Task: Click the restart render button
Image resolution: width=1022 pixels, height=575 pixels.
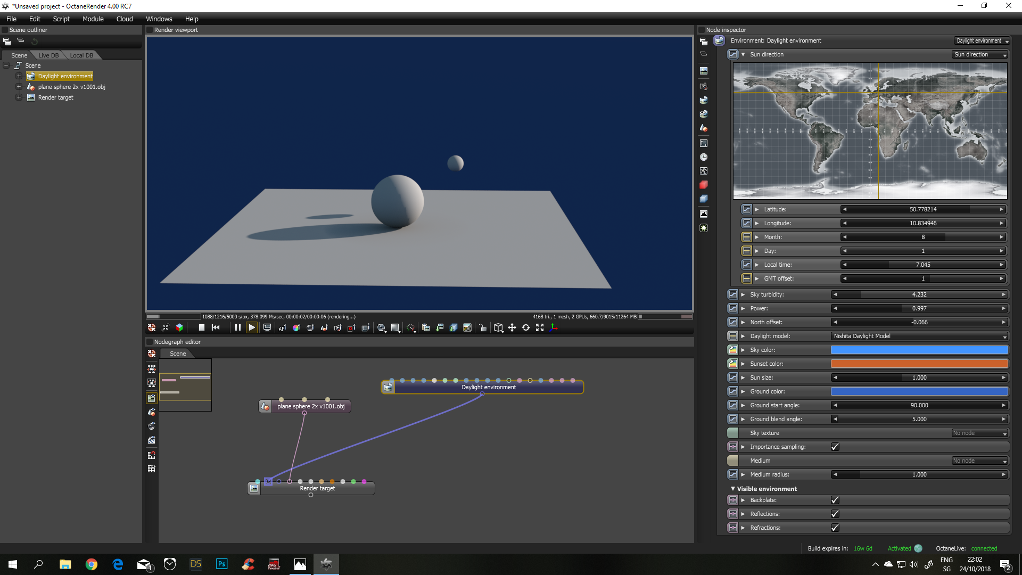Action: pyautogui.click(x=216, y=328)
